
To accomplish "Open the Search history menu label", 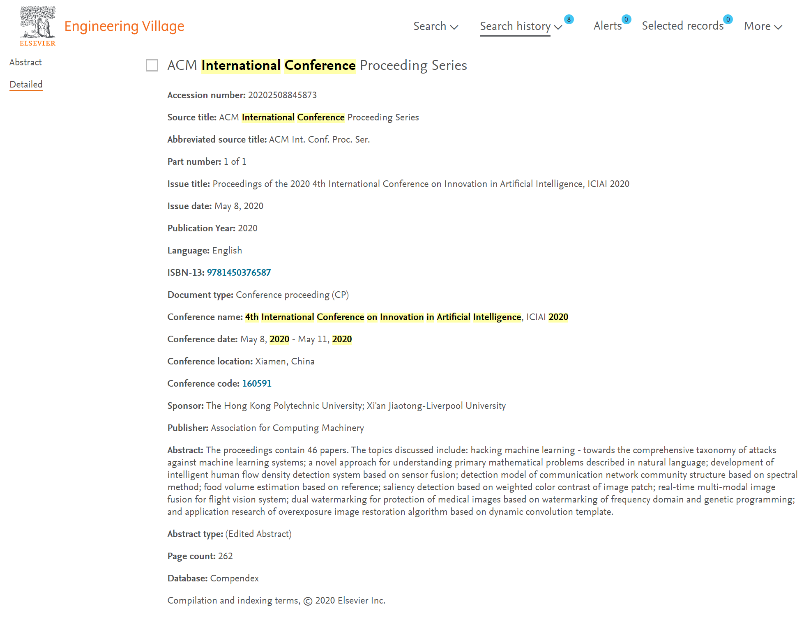I will point(515,26).
